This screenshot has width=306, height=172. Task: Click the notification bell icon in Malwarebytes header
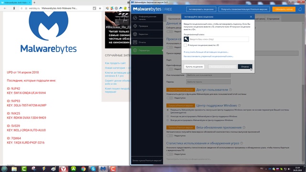[x=300, y=9]
